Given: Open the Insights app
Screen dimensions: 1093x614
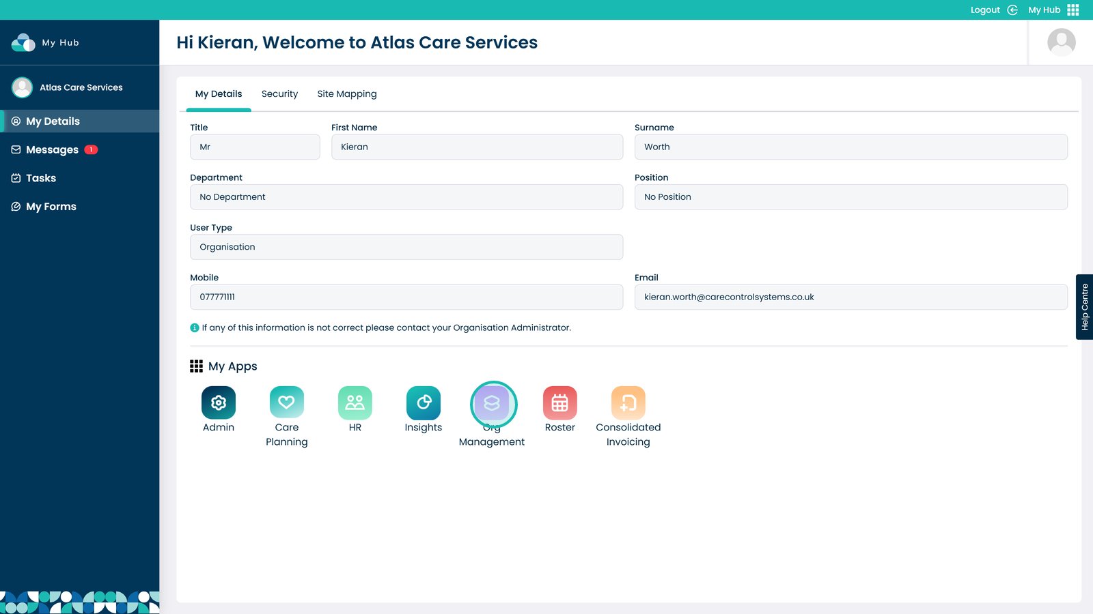Looking at the screenshot, I should click(x=424, y=403).
